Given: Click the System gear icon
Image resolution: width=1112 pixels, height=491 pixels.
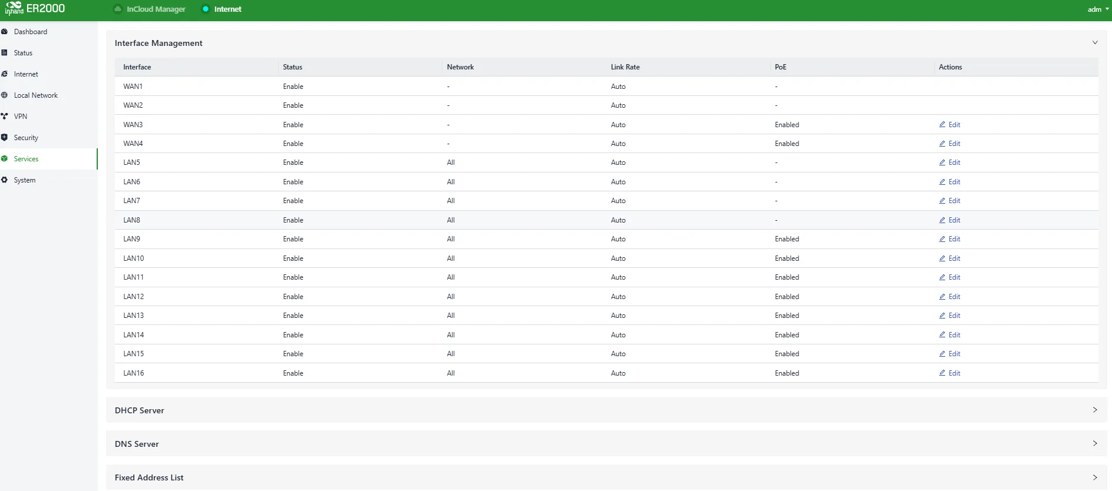Looking at the screenshot, I should click(5, 180).
